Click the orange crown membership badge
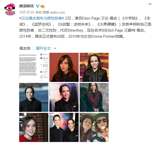This screenshot has width=154, height=144. [43, 6]
